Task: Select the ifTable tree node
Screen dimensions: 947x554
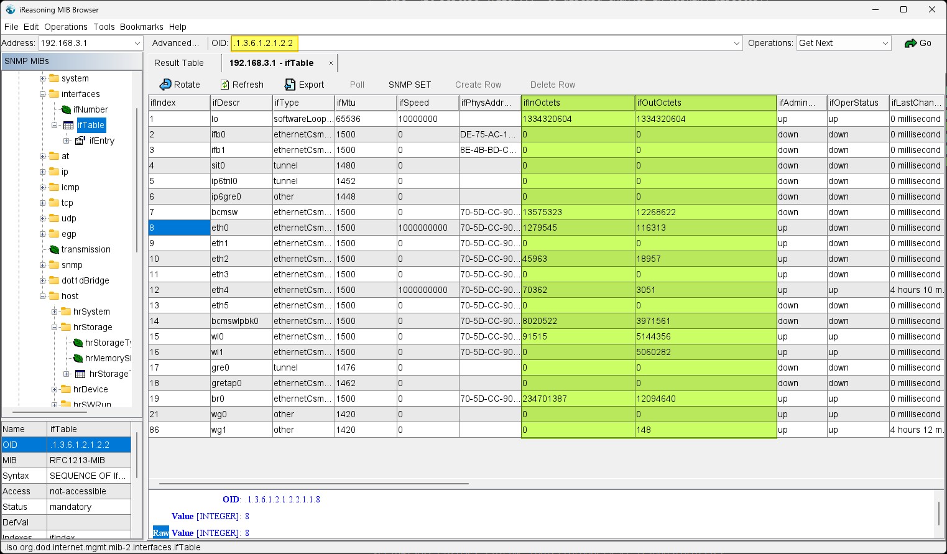Action: [91, 125]
